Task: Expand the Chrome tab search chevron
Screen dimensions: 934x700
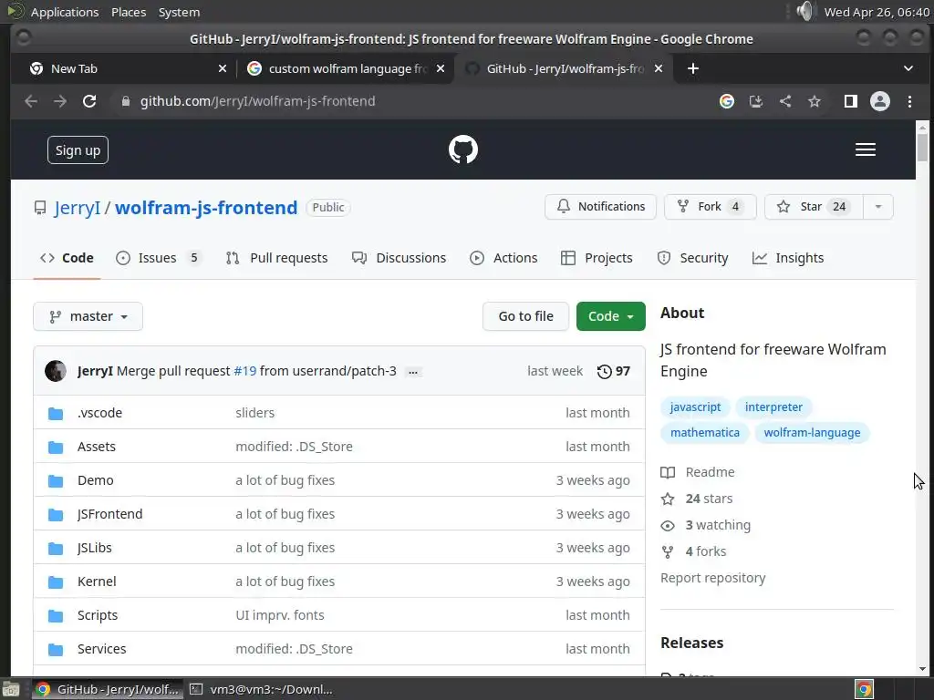Action: (x=908, y=68)
